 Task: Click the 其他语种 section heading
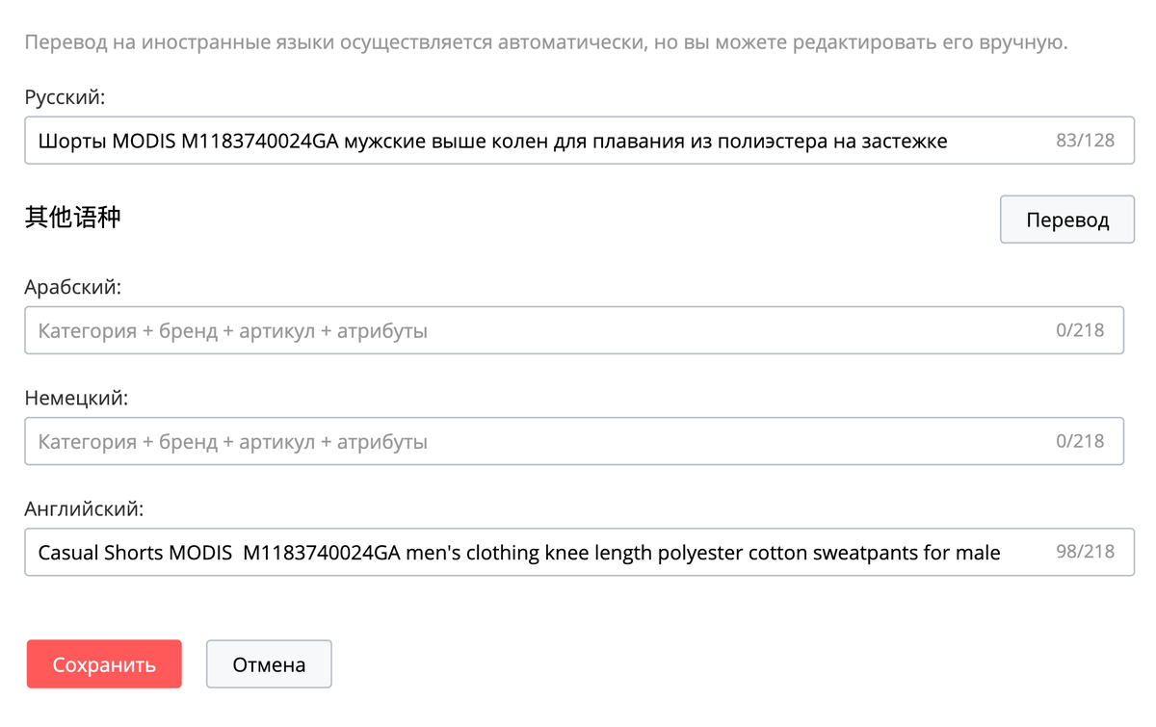coord(73,218)
